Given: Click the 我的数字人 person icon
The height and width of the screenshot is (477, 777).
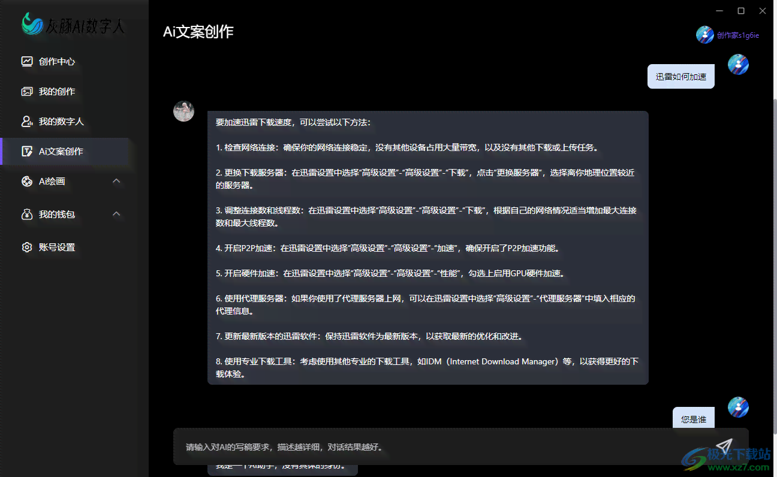Looking at the screenshot, I should (27, 121).
